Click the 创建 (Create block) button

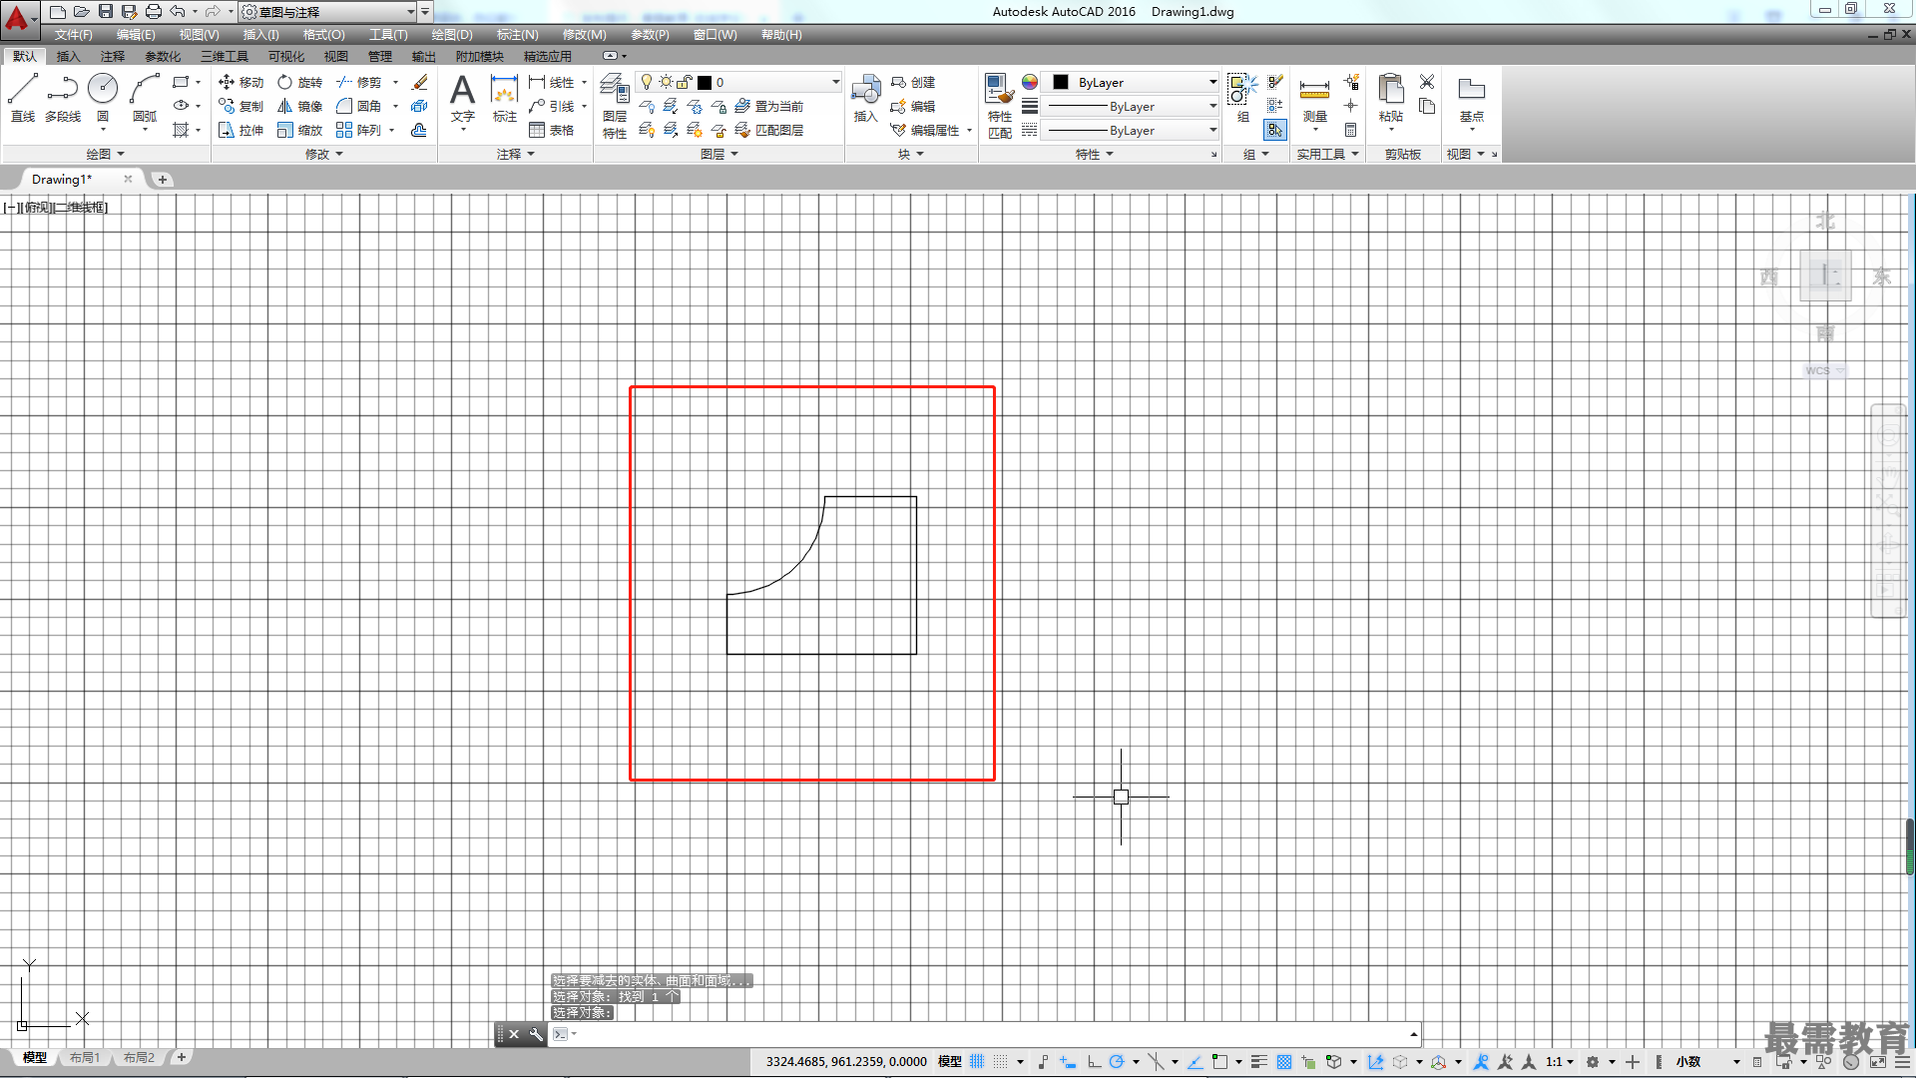click(x=913, y=82)
